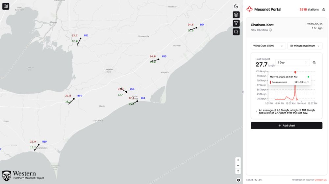This screenshot has width=329, height=184.
Task: Click the NAV CANADA info icon
Action: [270, 30]
